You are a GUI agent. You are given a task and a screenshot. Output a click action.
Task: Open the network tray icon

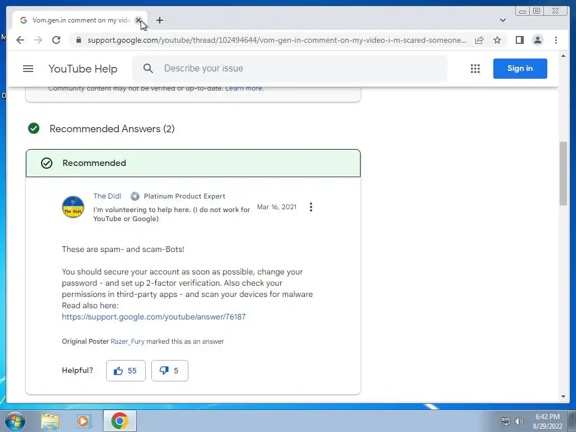tap(506, 421)
